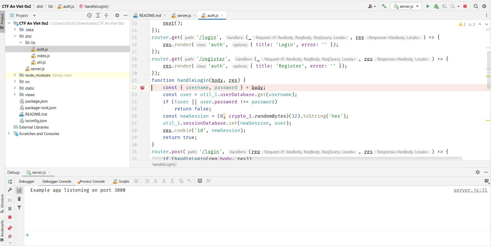491x246 pixels.
Task: Open debug configuration wrench icon
Action: click(x=10, y=190)
